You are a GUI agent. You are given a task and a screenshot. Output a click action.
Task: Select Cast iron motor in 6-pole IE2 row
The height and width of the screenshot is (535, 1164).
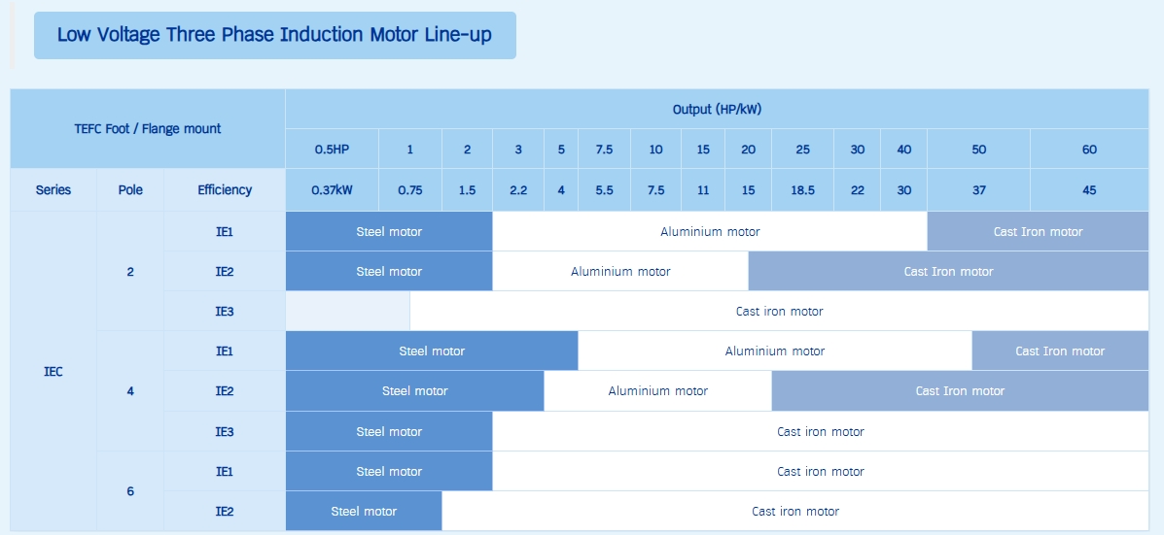click(x=794, y=512)
